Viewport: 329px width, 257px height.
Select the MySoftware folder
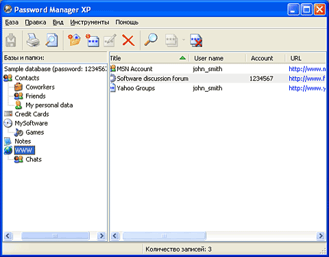31,123
